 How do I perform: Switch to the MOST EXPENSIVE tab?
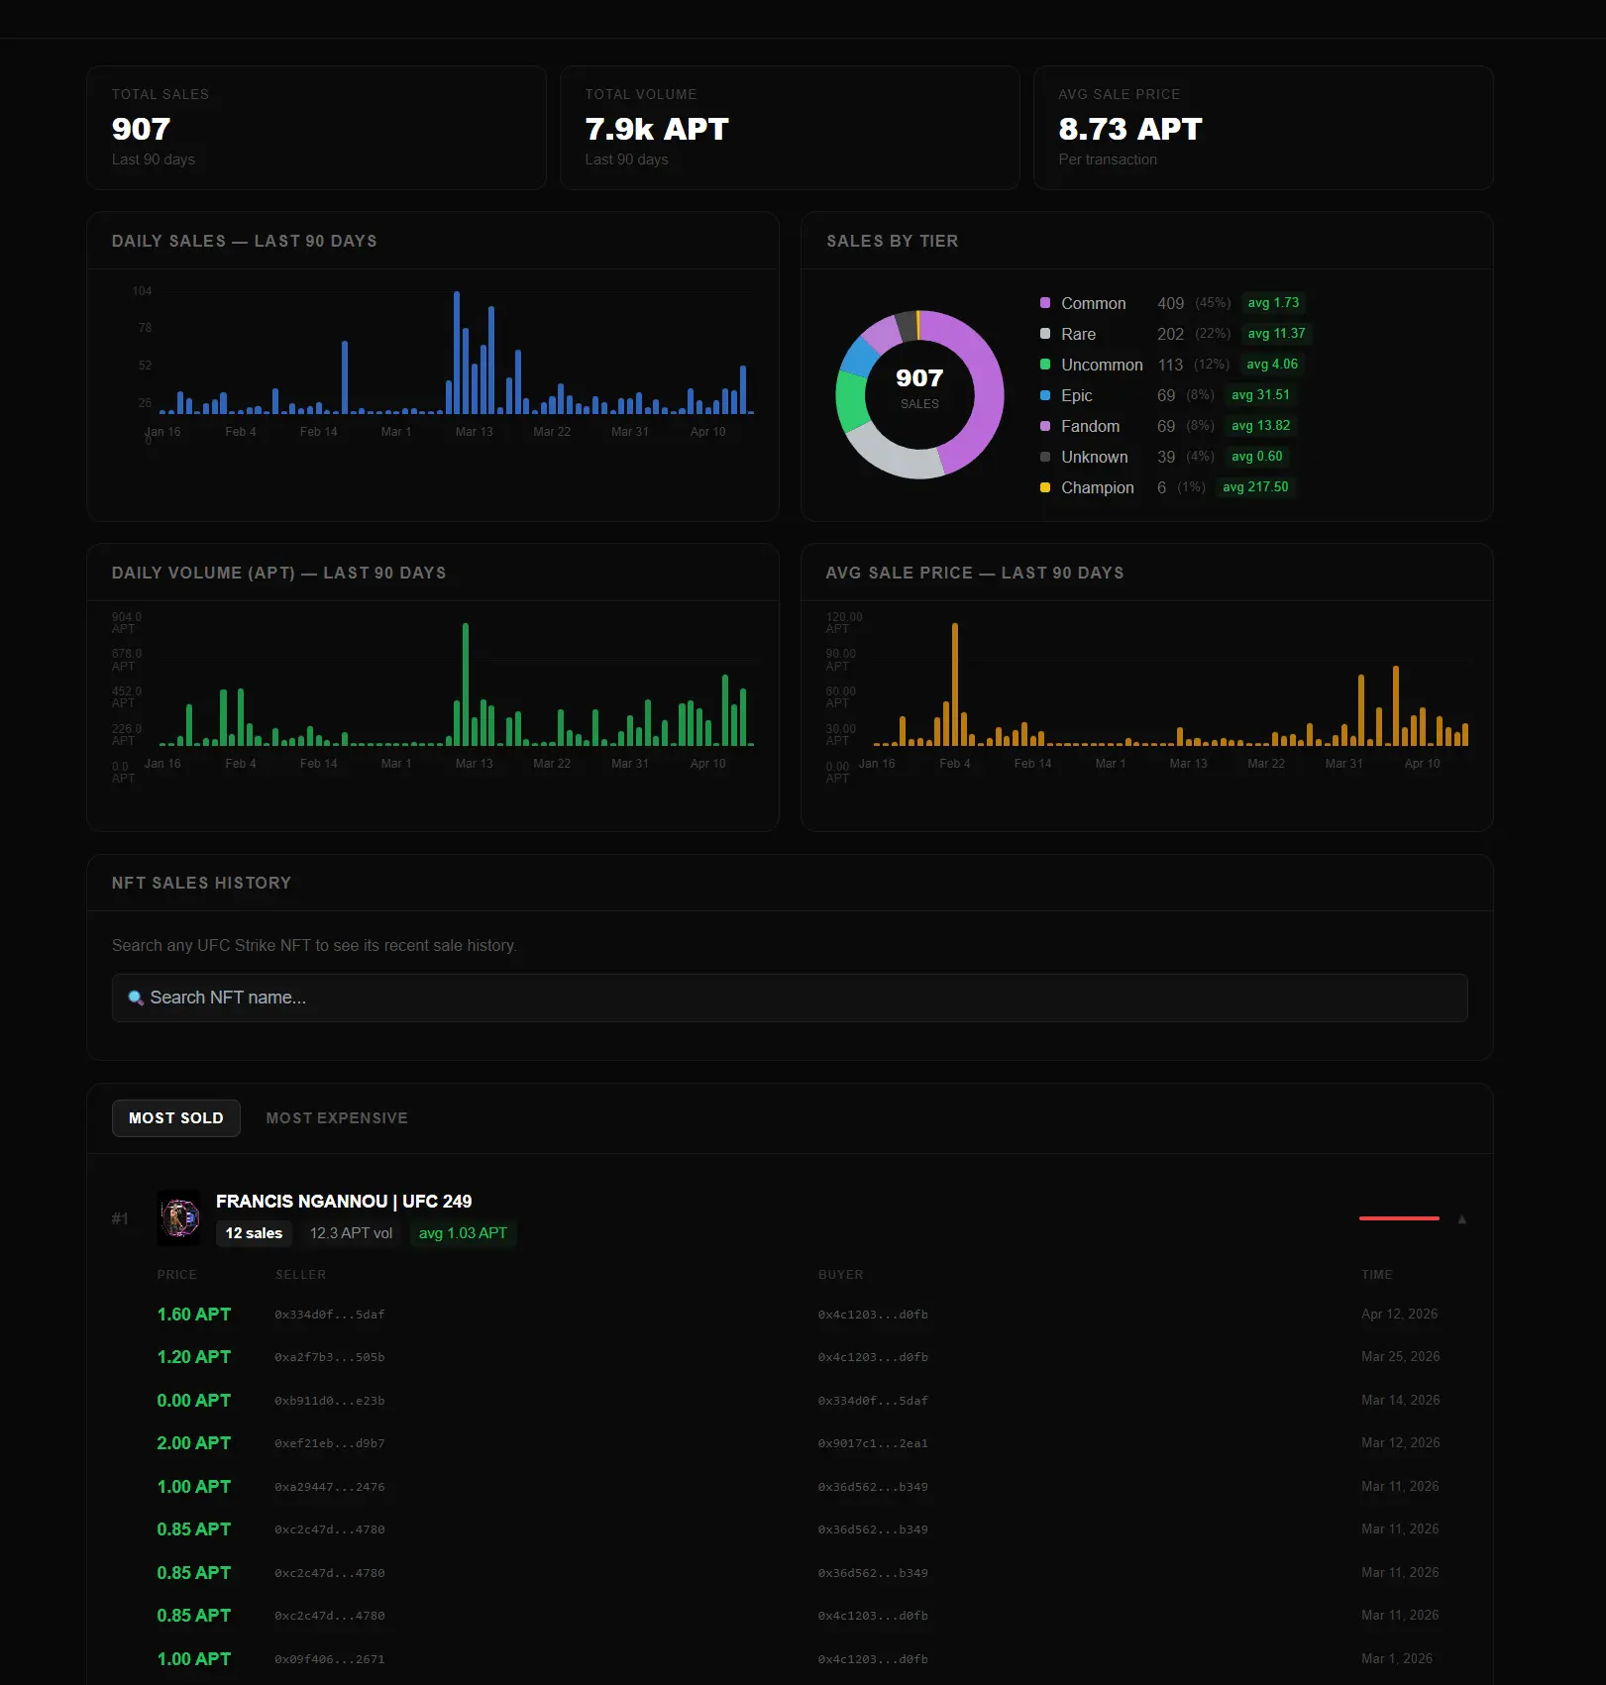pyautogui.click(x=336, y=1117)
